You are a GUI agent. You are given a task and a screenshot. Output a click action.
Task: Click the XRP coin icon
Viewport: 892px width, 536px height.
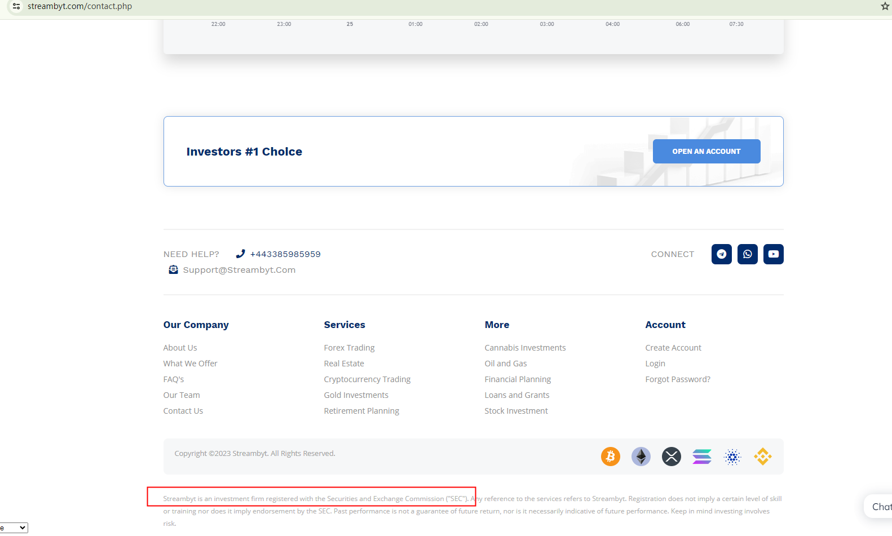pos(672,457)
